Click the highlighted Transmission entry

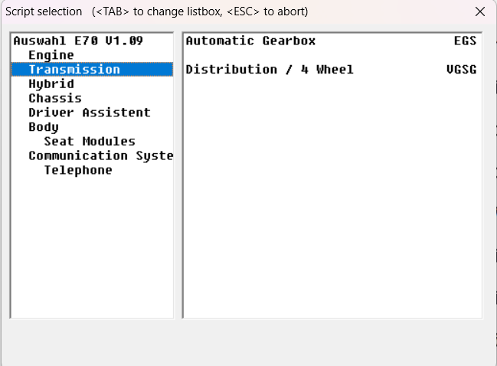point(92,70)
